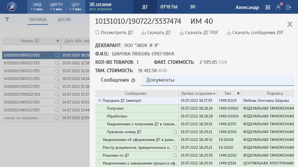
Task: Collapse the Передана ДТ (импорт) message
Action: click(100, 100)
